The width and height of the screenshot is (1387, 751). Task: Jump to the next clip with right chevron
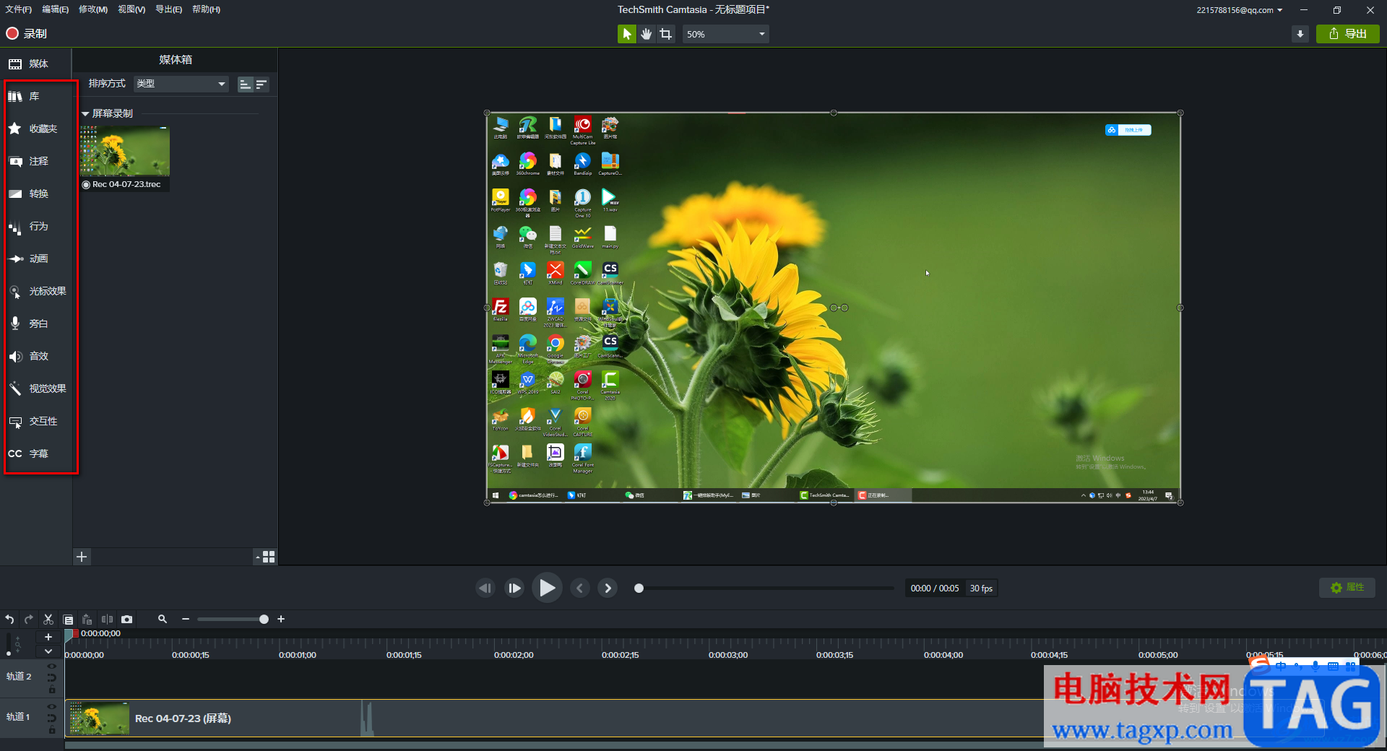(608, 588)
